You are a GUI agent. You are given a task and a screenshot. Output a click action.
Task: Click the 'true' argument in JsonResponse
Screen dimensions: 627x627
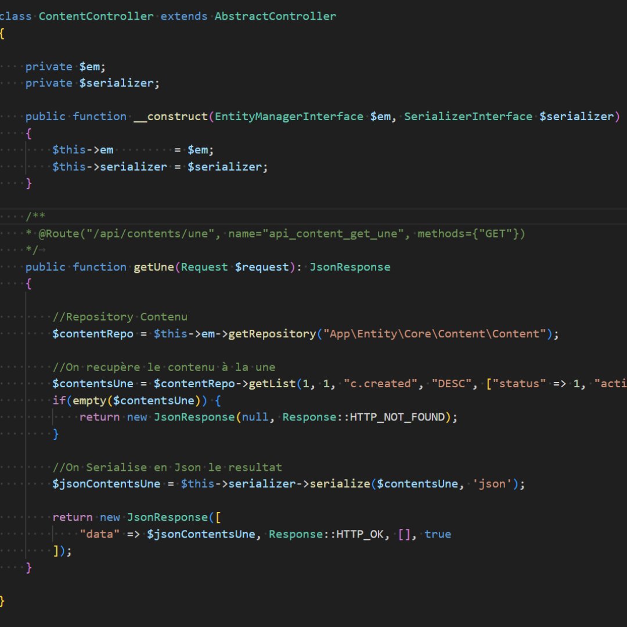pos(438,534)
